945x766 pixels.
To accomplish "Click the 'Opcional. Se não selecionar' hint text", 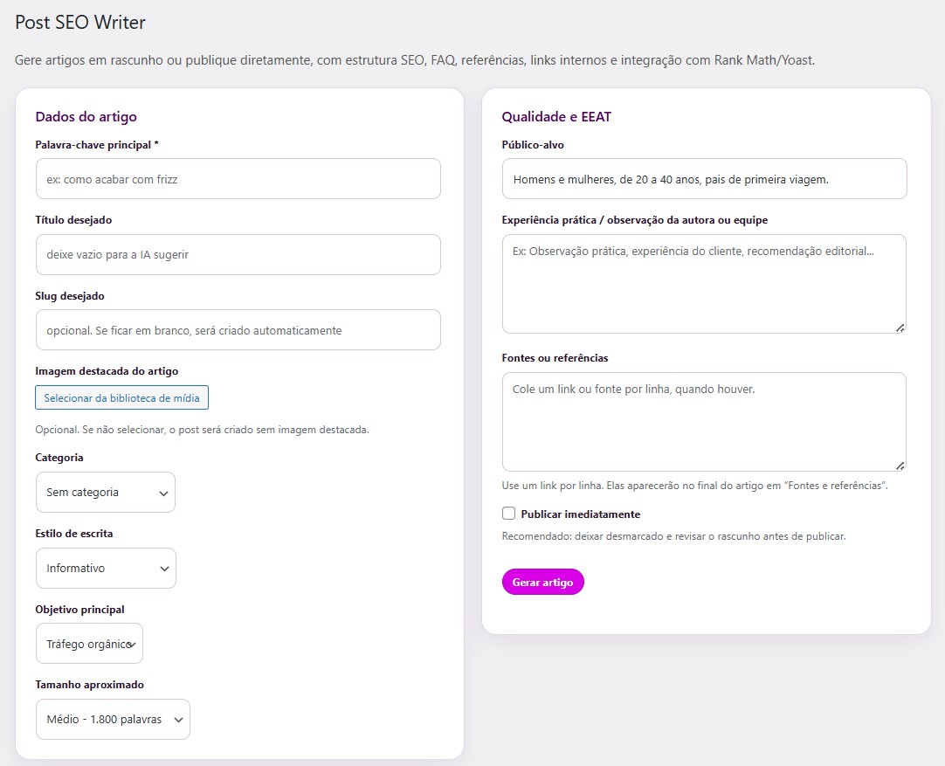I will (x=202, y=430).
